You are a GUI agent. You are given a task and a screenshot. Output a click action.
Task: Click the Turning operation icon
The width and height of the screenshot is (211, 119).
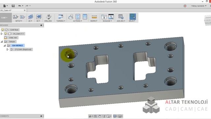coord(61,17)
